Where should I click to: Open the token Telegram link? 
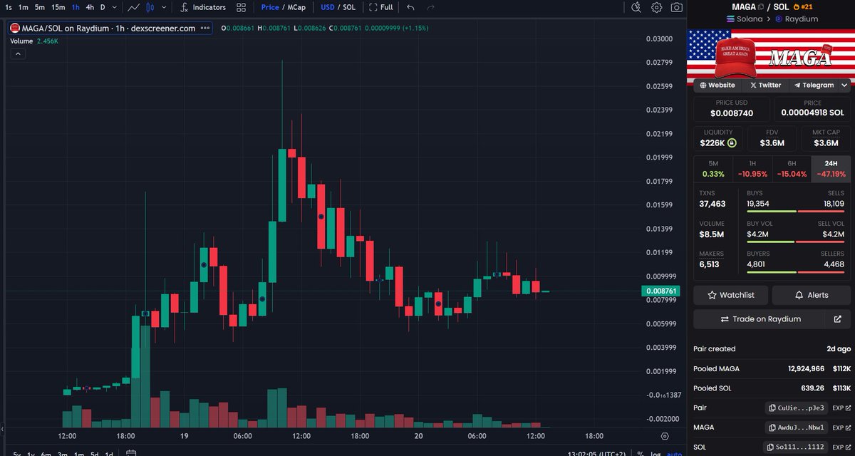click(813, 85)
